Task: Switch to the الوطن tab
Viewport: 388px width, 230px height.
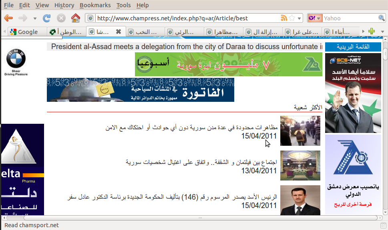Action: click(66, 32)
